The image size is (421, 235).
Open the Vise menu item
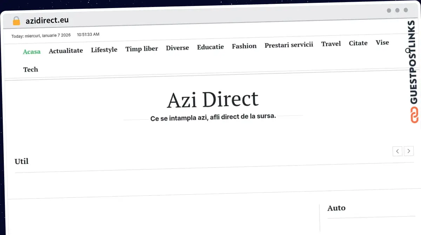tap(382, 42)
